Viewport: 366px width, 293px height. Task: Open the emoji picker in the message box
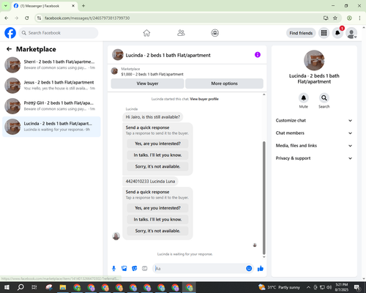[249, 269]
